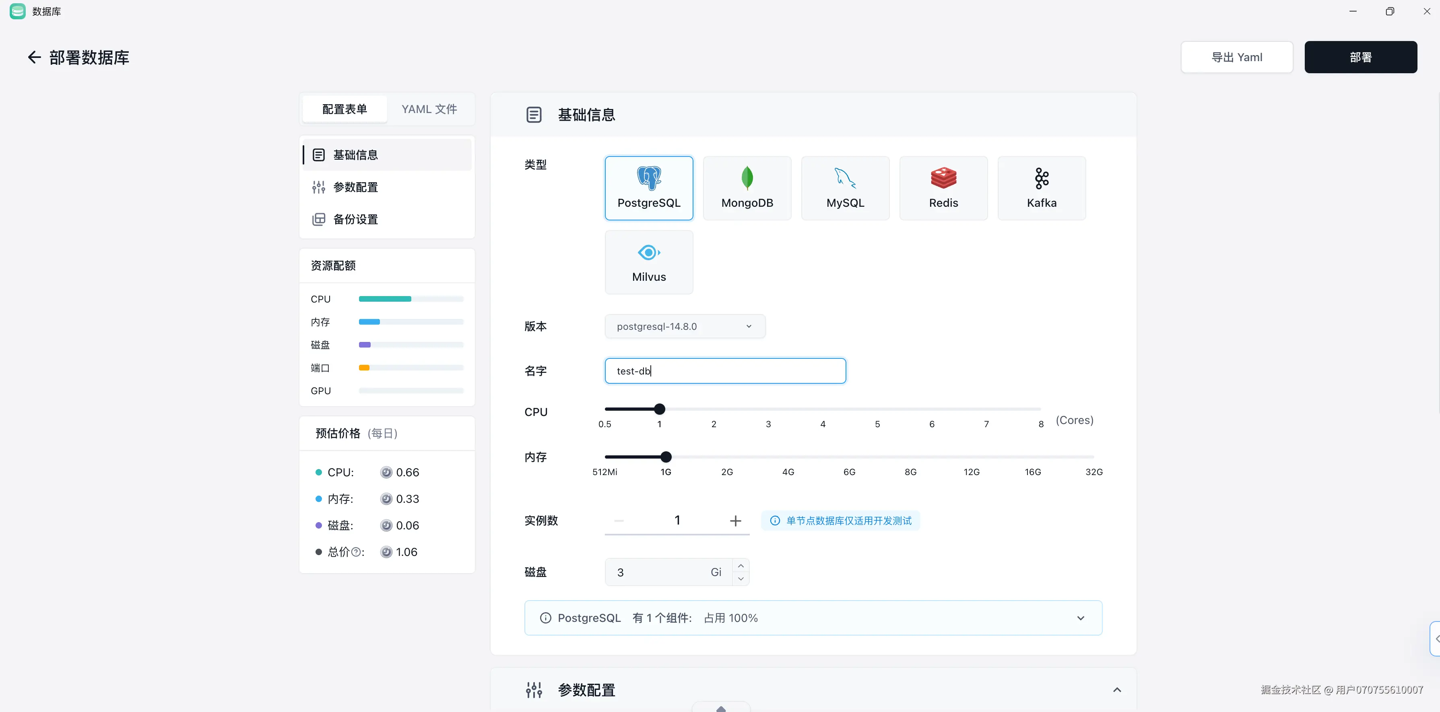The height and width of the screenshot is (712, 1440).
Task: Click the total price help icon
Action: 355,552
